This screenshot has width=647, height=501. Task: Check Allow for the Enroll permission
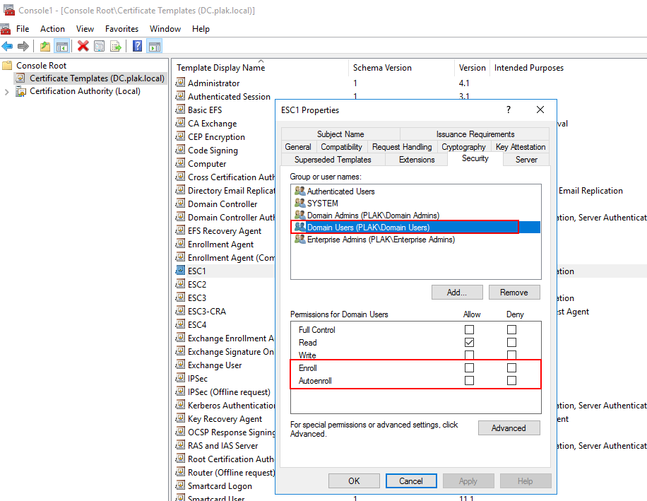(x=469, y=368)
